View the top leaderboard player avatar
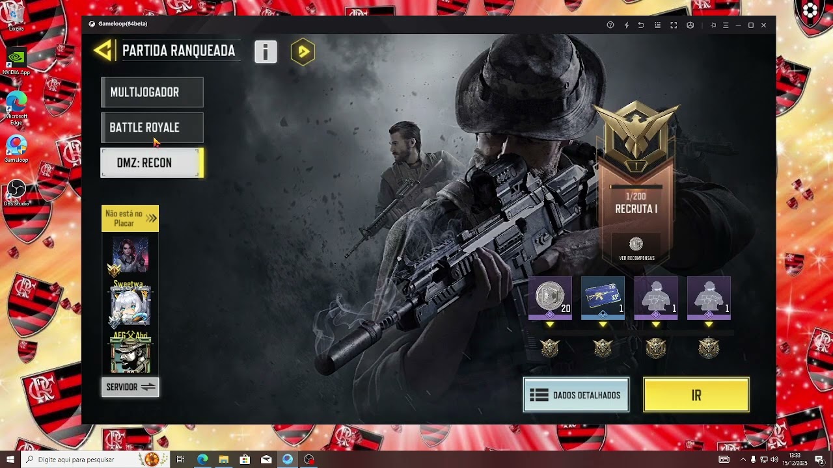 coord(130,255)
